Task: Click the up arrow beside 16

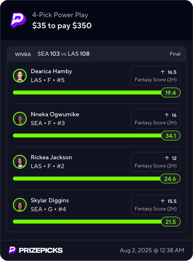Action: tap(167, 115)
